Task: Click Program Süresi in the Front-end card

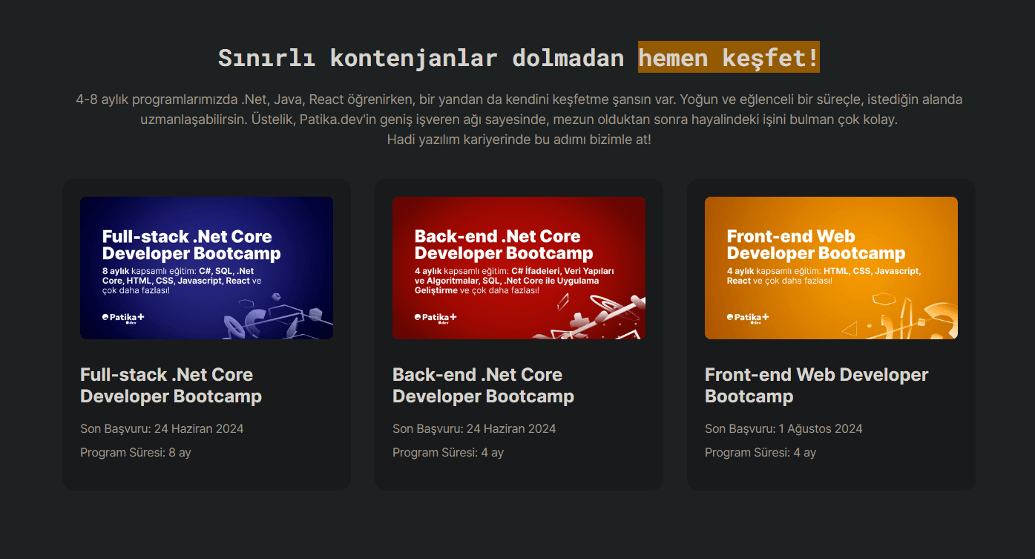Action: [x=760, y=452]
